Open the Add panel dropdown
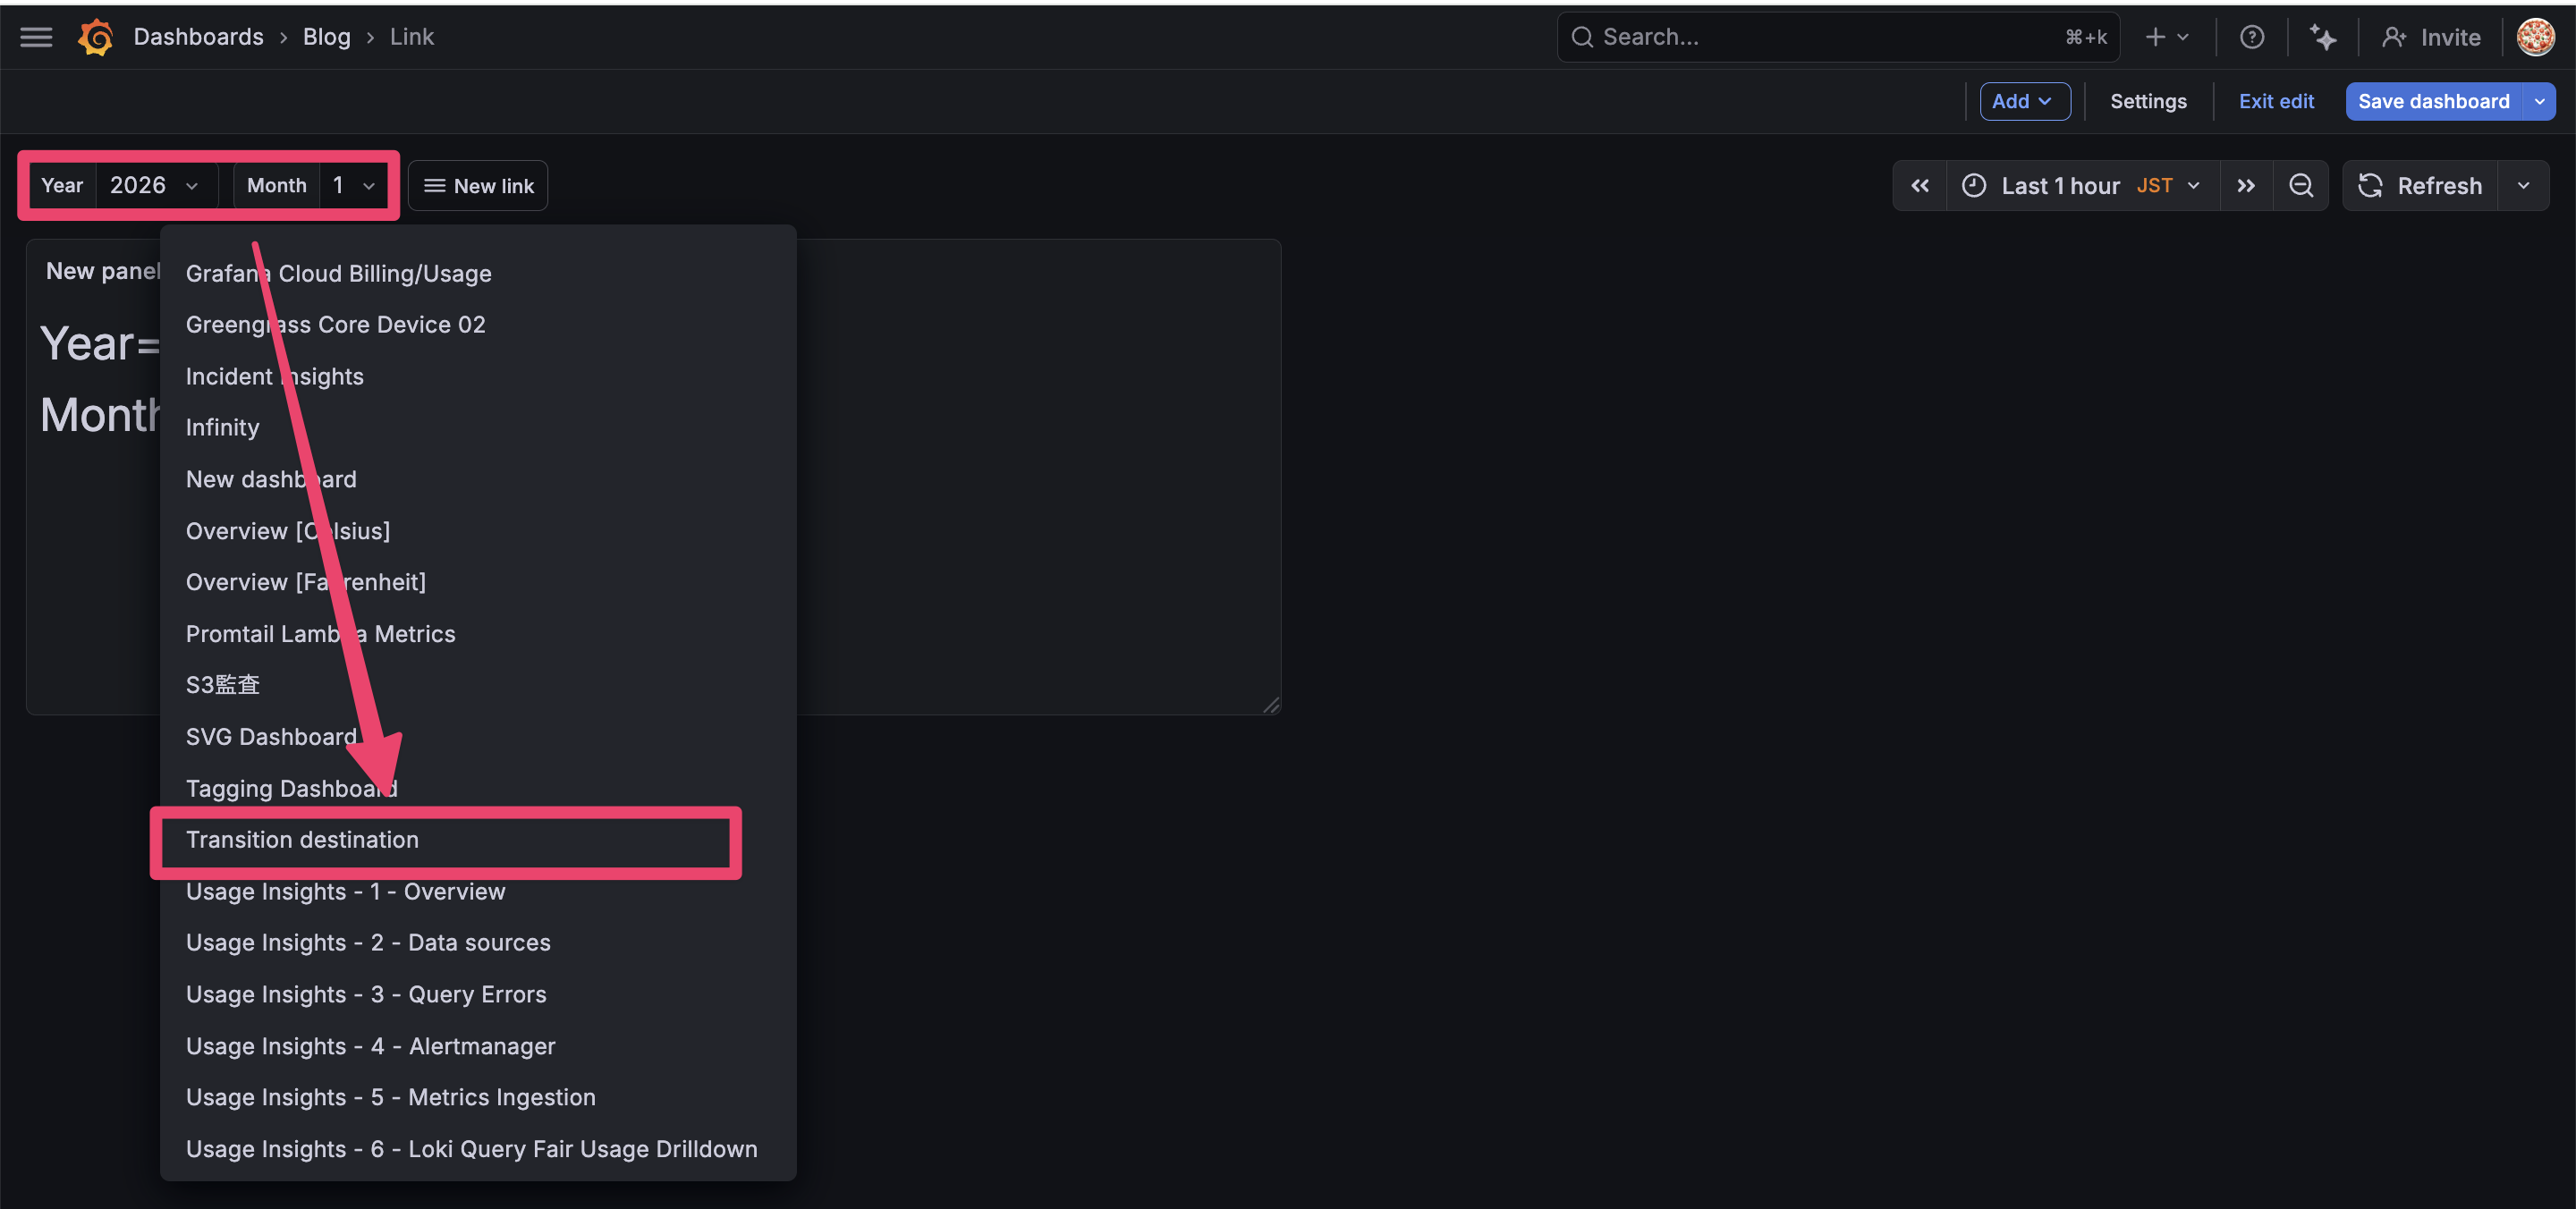This screenshot has width=2576, height=1209. (2025, 101)
